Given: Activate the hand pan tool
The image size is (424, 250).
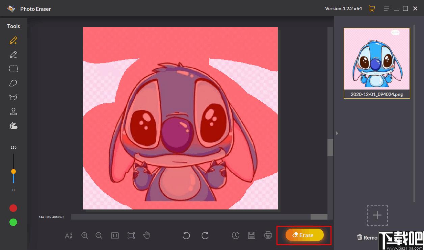Looking at the screenshot, I should (147, 235).
